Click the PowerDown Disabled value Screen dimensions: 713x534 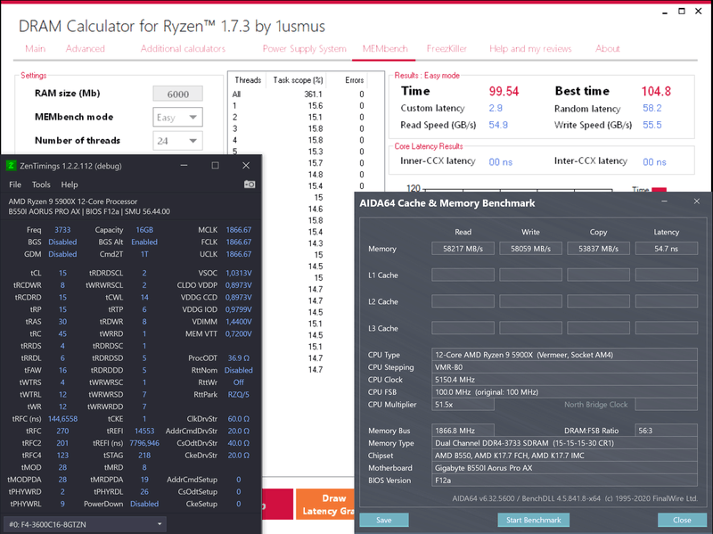click(x=144, y=504)
